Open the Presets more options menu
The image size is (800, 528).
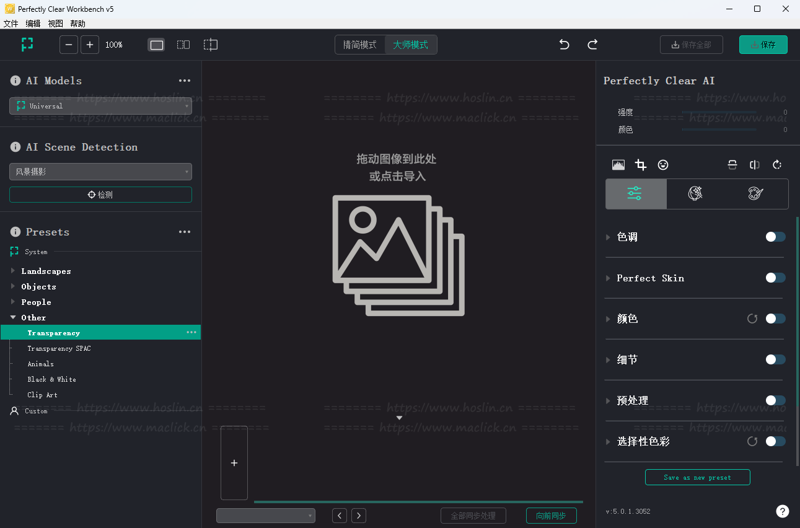tap(185, 232)
